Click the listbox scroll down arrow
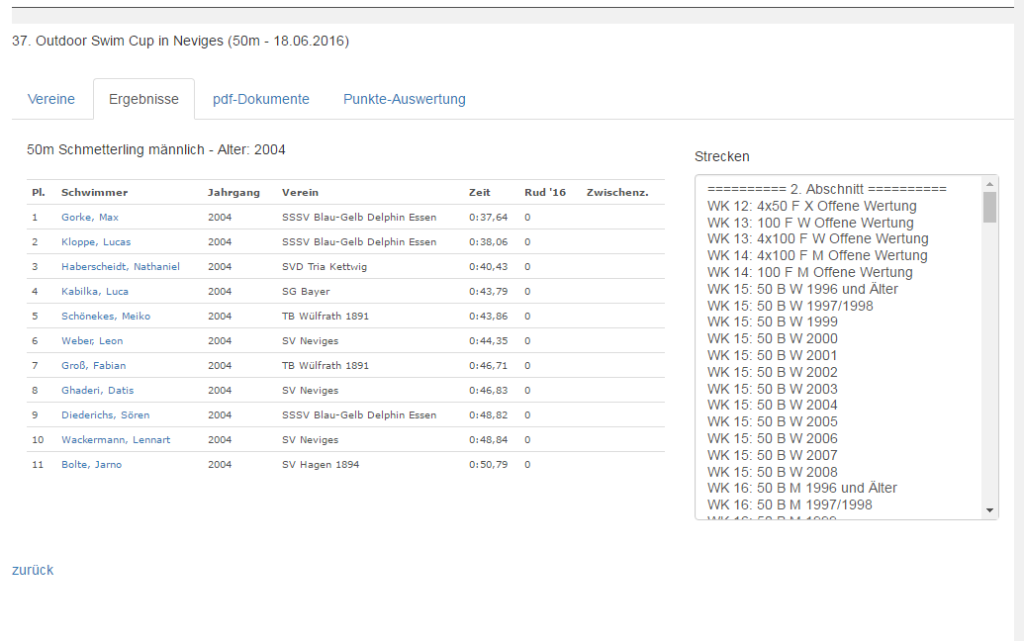Viewport: 1024px width, 641px height. [990, 510]
